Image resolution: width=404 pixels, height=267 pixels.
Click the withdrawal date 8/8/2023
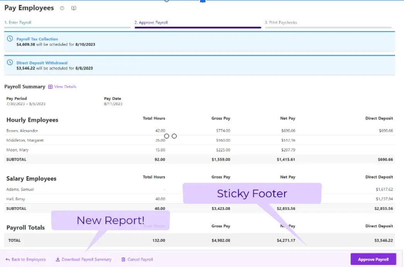[x=84, y=68]
